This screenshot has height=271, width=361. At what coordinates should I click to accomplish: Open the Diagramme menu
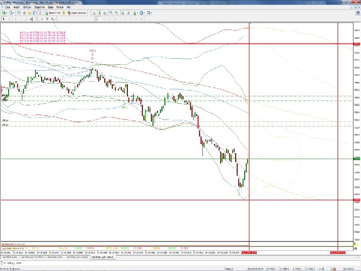click(x=40, y=7)
